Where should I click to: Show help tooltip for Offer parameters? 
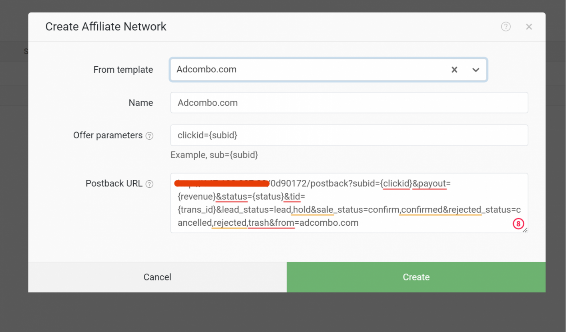tap(149, 136)
